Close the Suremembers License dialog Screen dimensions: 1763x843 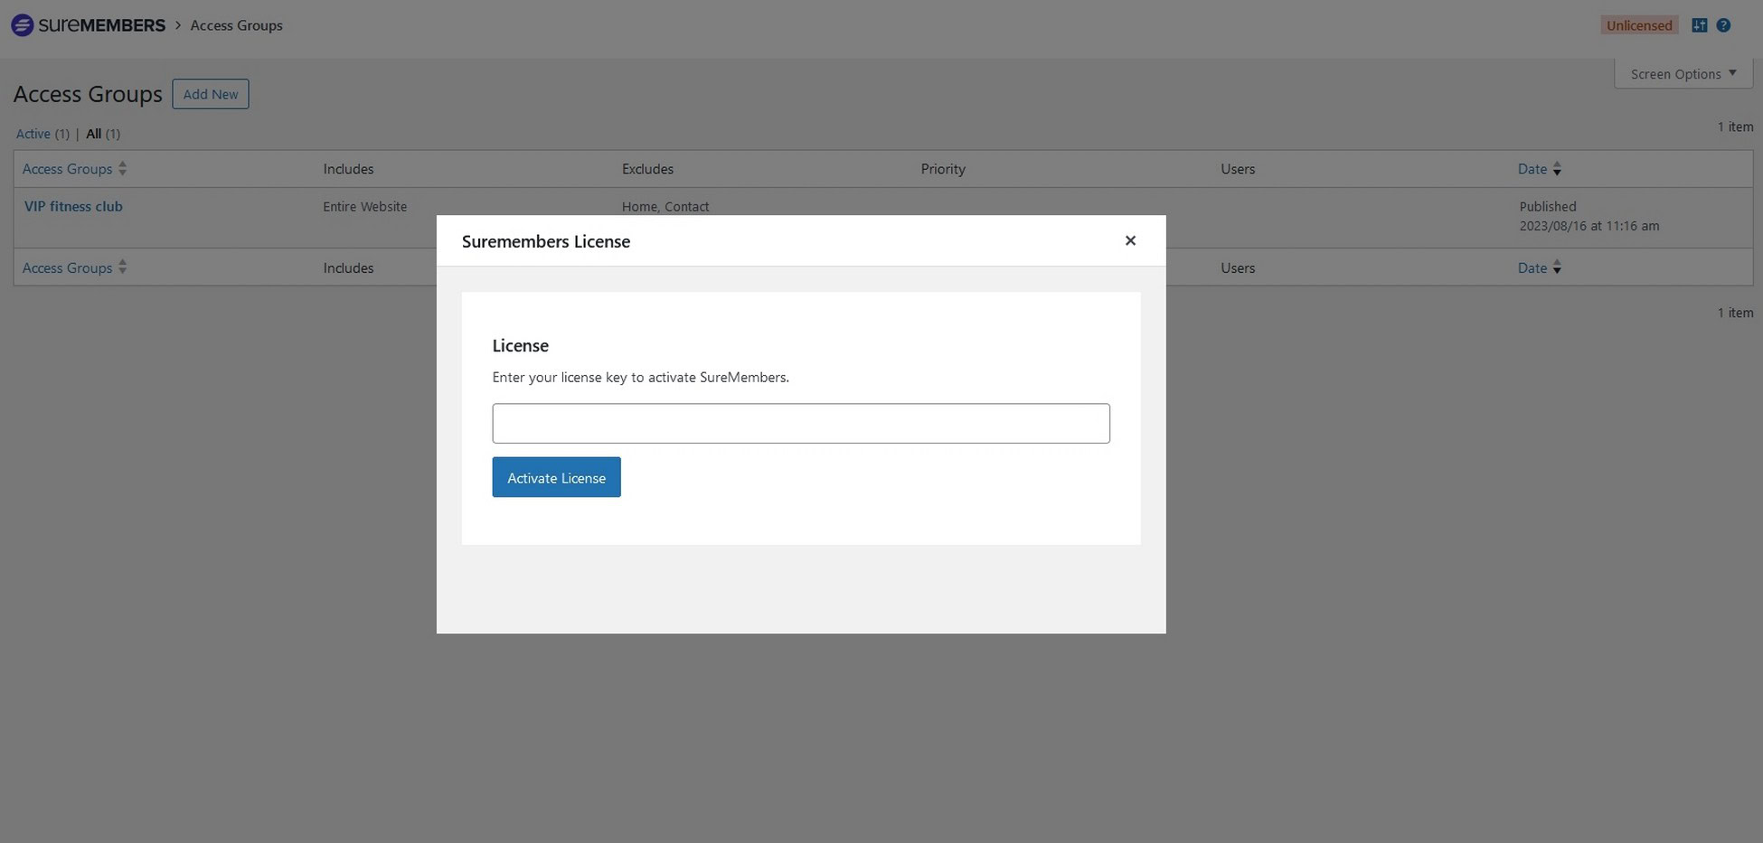point(1130,240)
